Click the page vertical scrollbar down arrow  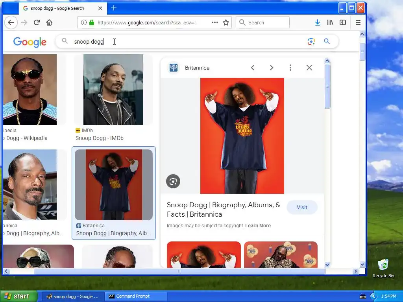click(362, 264)
